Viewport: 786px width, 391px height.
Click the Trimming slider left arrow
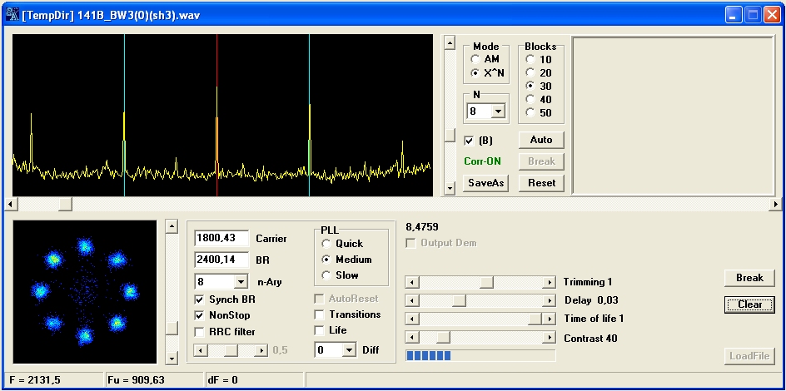coord(411,283)
